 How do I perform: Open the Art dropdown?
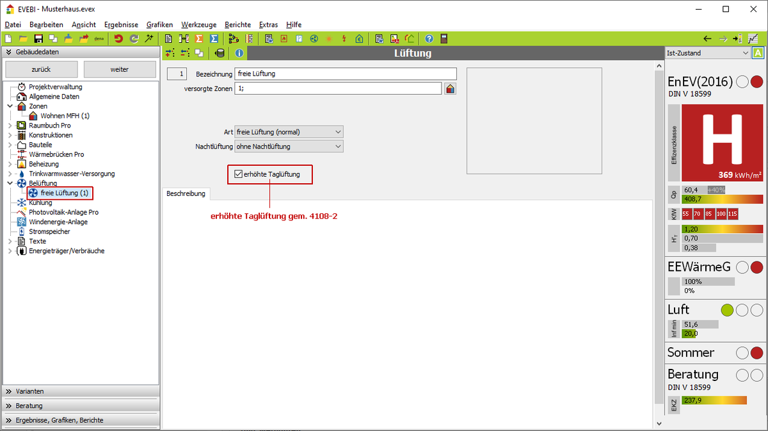(x=289, y=132)
